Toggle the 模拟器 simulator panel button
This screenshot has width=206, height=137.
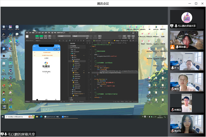[x=37, y=36]
